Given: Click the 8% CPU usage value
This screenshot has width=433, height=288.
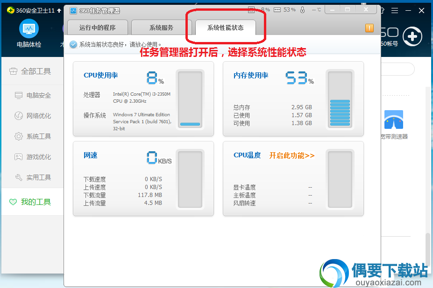Looking at the screenshot, I should 155,78.
